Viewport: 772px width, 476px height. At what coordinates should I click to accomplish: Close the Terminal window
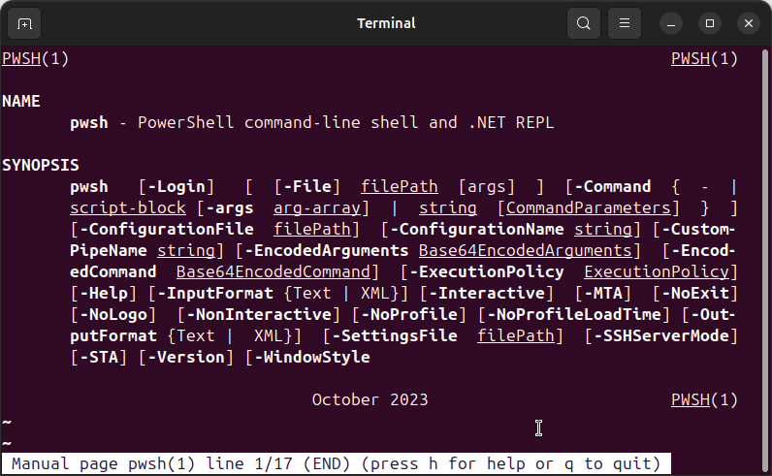(749, 23)
